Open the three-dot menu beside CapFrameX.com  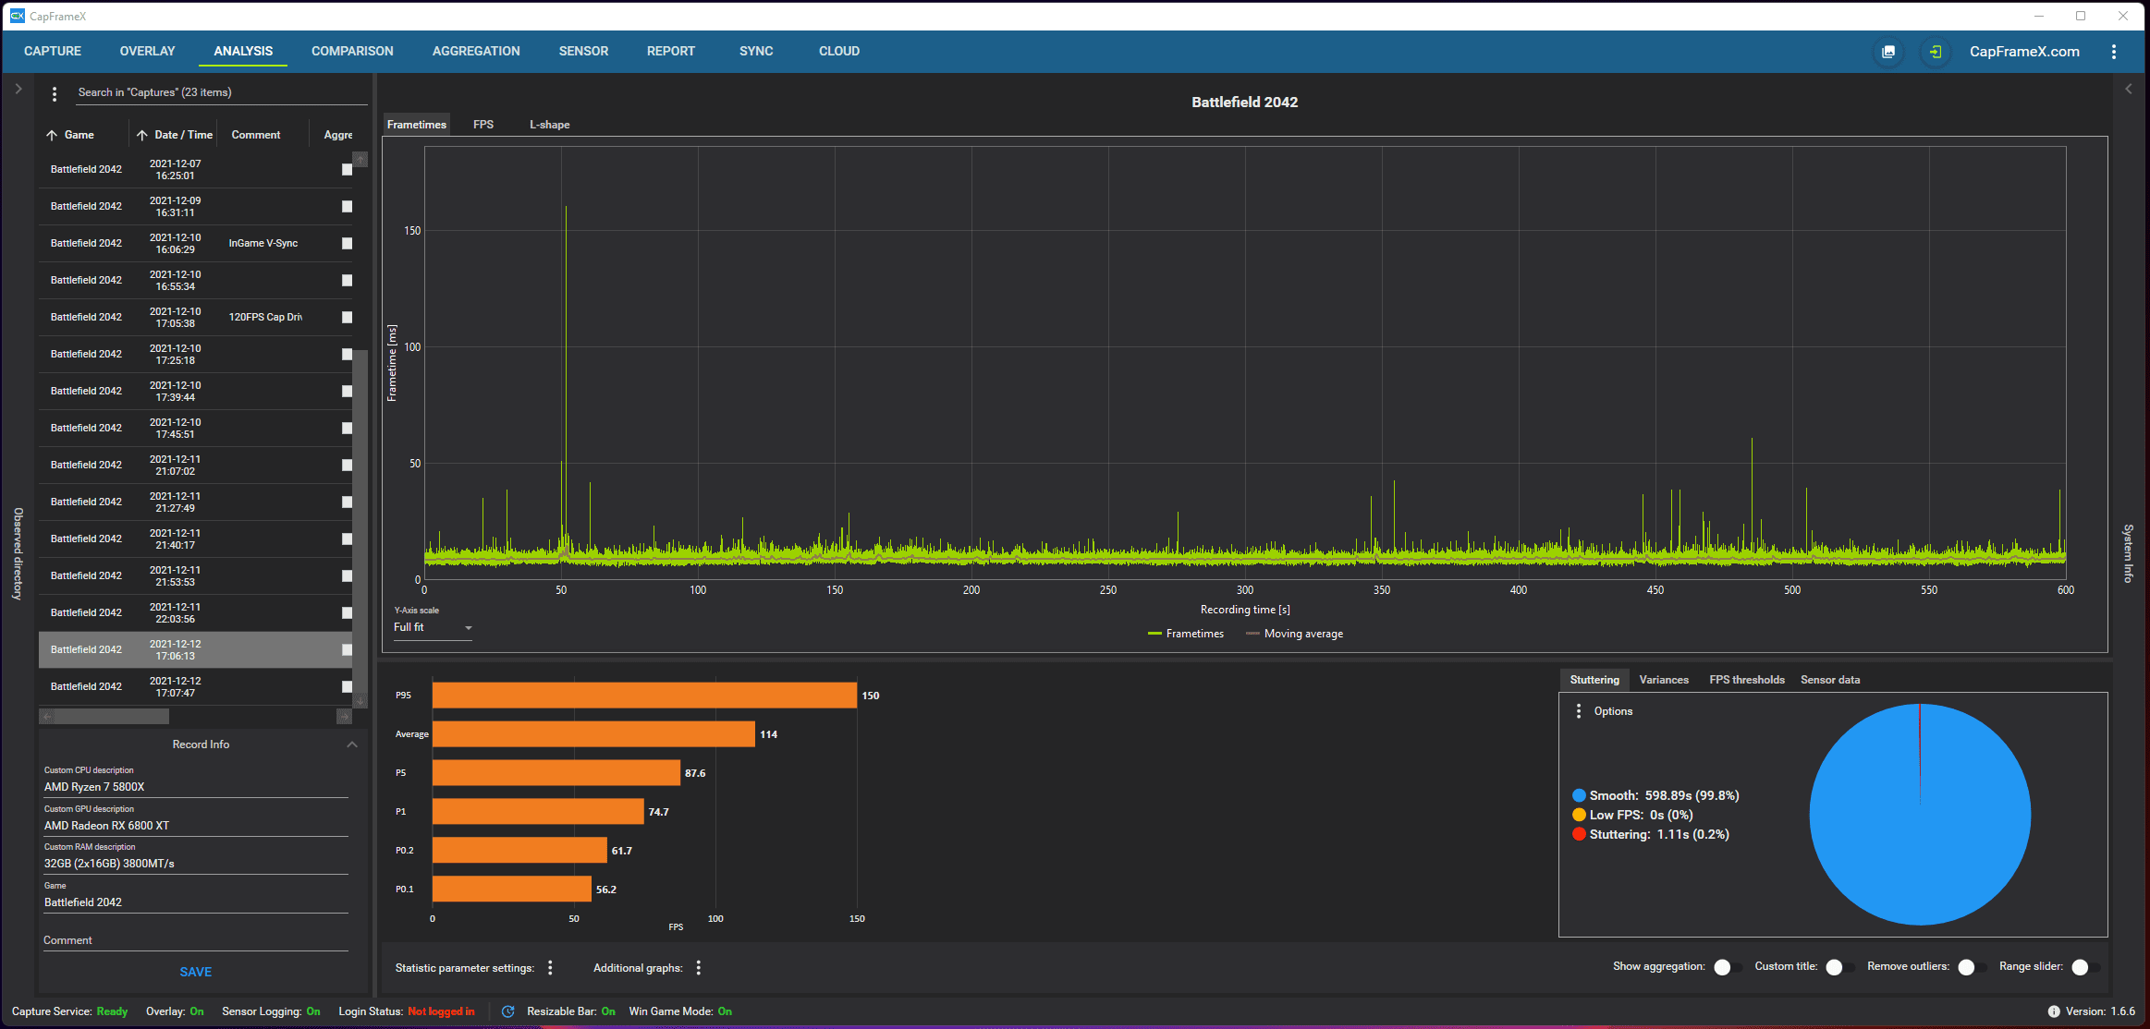coord(2113,52)
